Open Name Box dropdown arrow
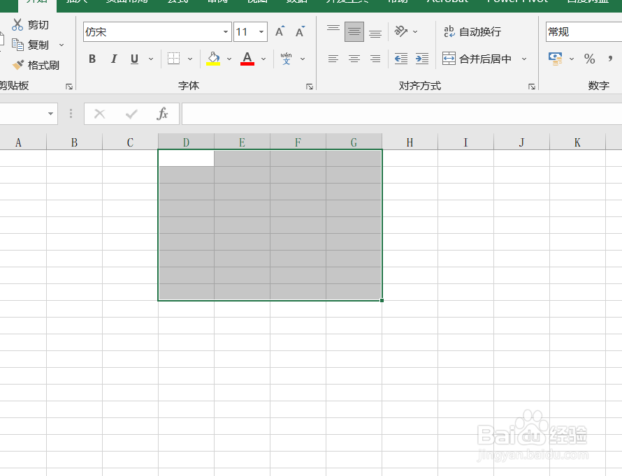This screenshot has height=476, width=622. point(50,114)
